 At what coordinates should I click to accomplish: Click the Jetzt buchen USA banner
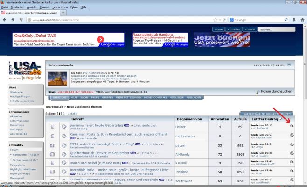click(x=222, y=40)
